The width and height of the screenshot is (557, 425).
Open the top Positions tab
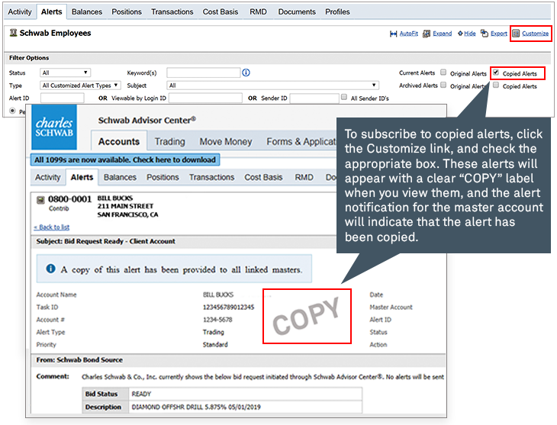coord(127,11)
